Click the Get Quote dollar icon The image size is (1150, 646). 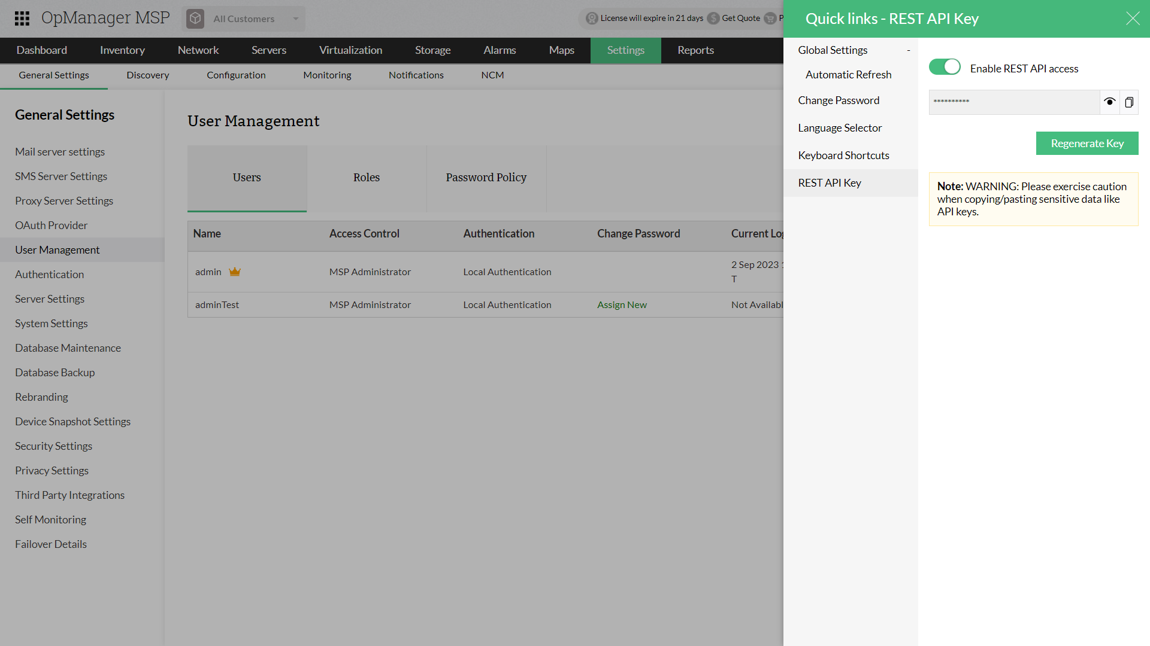pos(713,19)
